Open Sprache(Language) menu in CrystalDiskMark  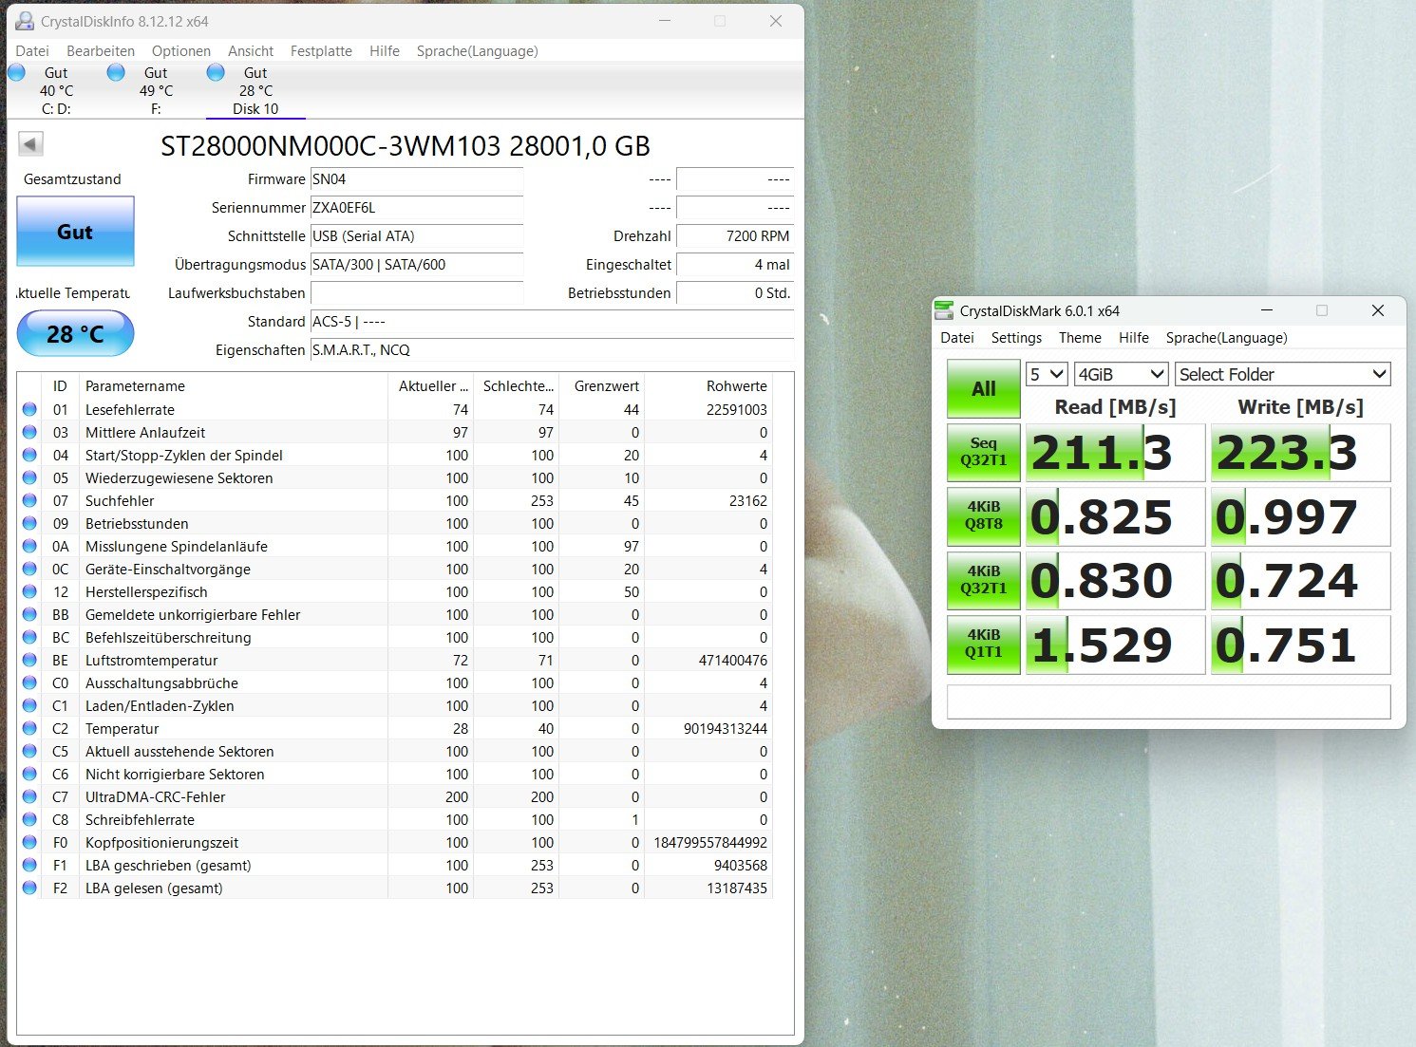[x=1226, y=338]
